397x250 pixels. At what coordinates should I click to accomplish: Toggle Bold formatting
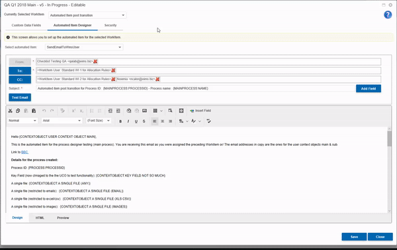[x=120, y=121]
